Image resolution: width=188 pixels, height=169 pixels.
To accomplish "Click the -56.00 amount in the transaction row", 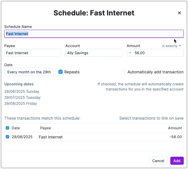I will click(175, 137).
